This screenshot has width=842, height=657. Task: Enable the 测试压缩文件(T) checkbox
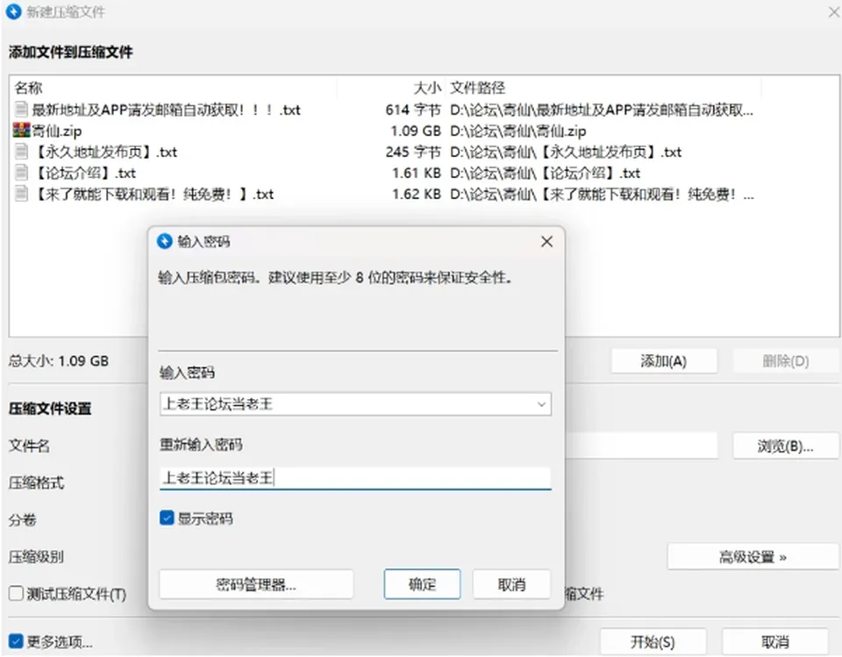tap(16, 594)
